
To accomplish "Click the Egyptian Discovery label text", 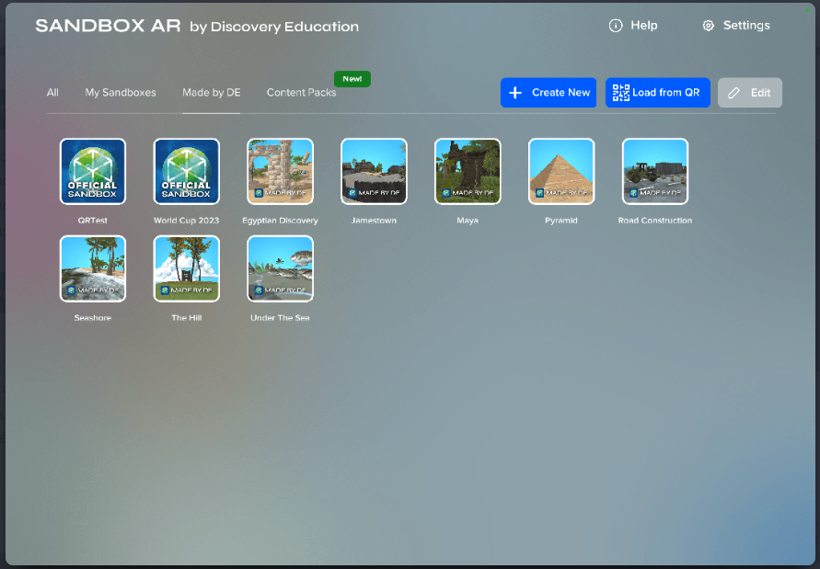I will tap(280, 221).
